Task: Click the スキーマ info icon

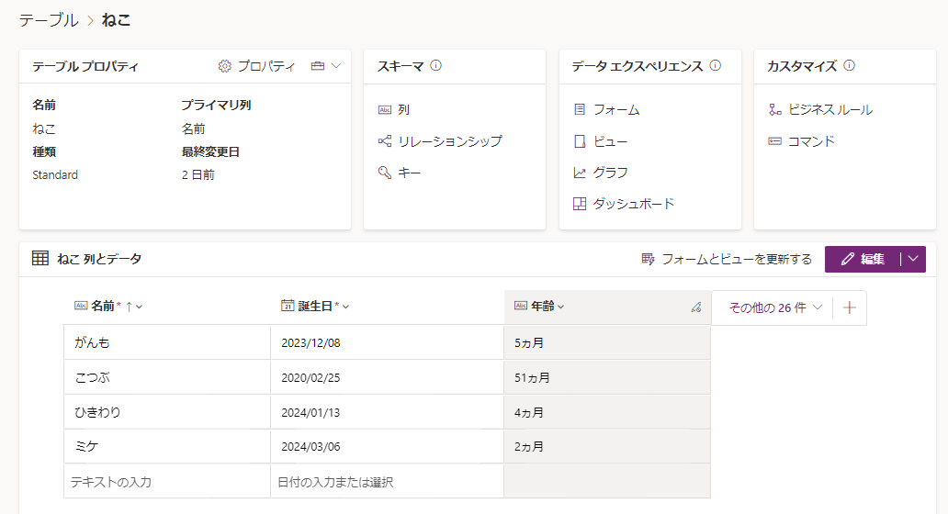Action: click(436, 66)
